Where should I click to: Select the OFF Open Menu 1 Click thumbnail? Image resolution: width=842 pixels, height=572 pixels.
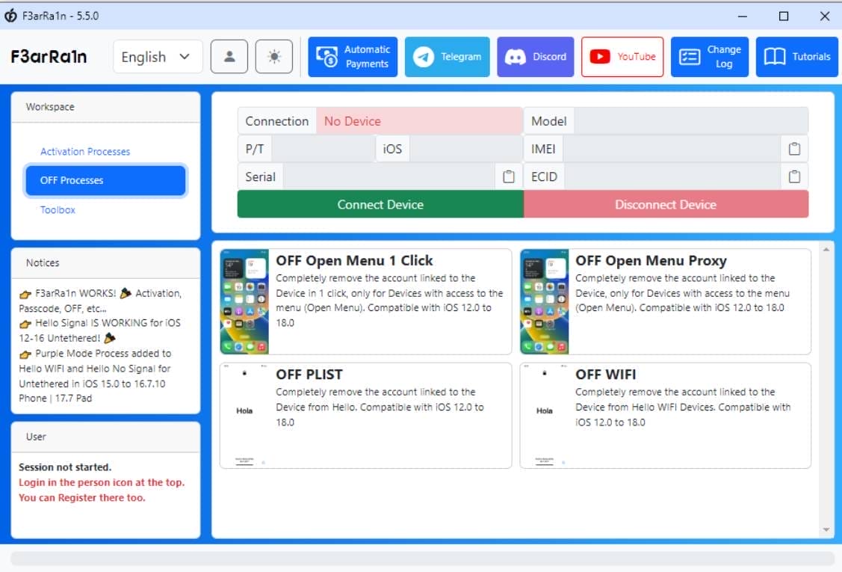tap(244, 301)
